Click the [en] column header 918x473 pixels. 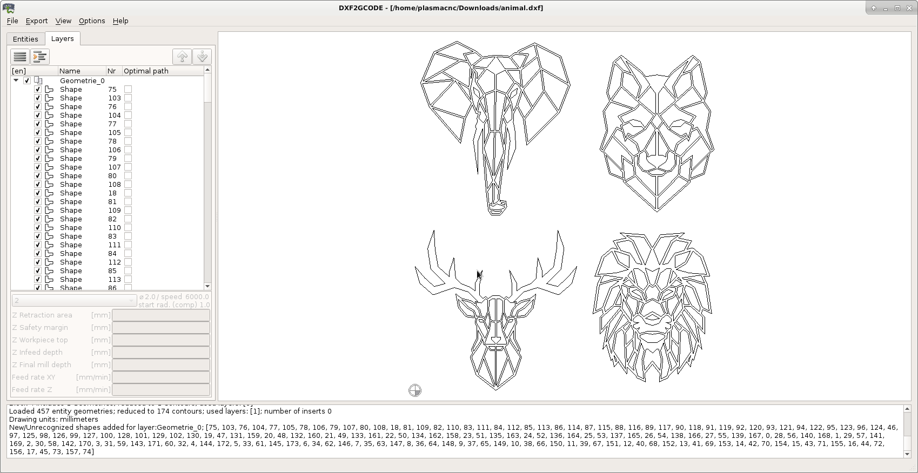click(35, 71)
